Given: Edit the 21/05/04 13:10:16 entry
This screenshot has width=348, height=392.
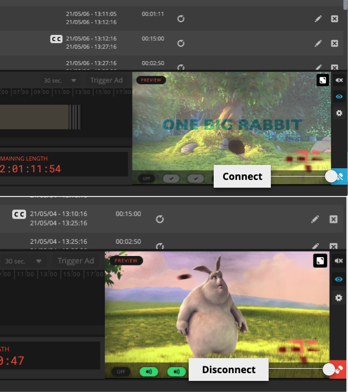Looking at the screenshot, I should [315, 219].
